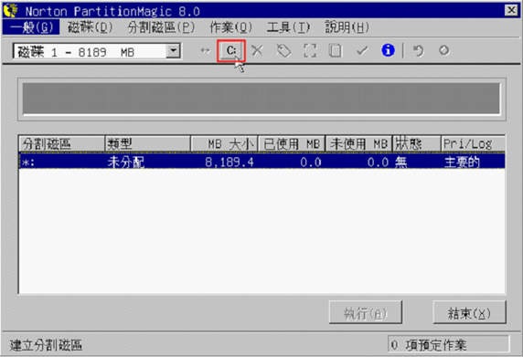Click the PartitionMagic title bar logo icon
The width and height of the screenshot is (523, 357).
(x=10, y=10)
